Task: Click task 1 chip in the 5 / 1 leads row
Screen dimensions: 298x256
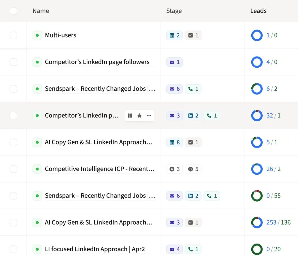Action: click(x=193, y=142)
